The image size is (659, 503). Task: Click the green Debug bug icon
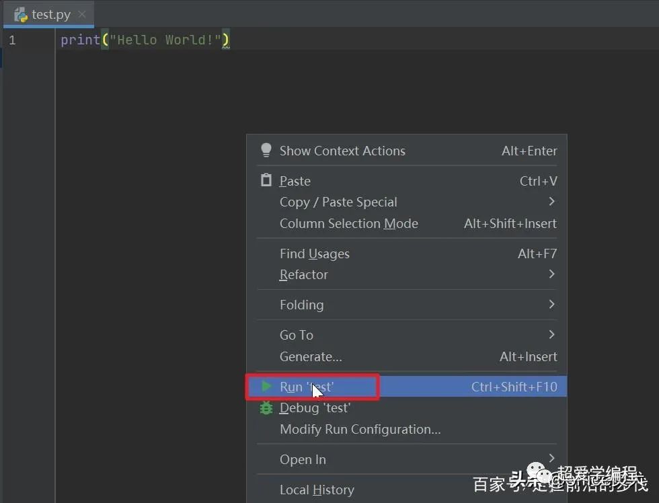coord(266,408)
